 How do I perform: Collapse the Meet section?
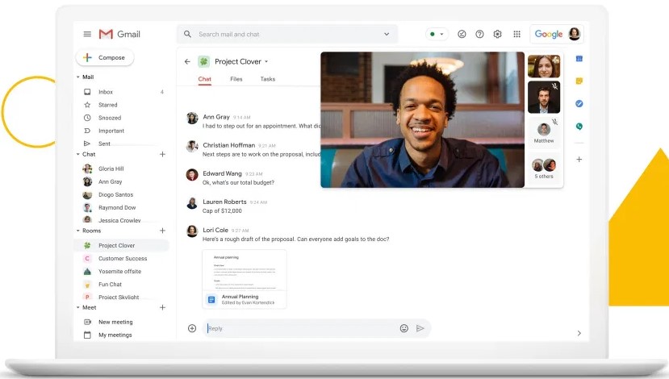[x=78, y=307]
